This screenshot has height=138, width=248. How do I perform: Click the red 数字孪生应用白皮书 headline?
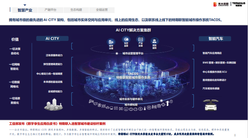coord(57,124)
